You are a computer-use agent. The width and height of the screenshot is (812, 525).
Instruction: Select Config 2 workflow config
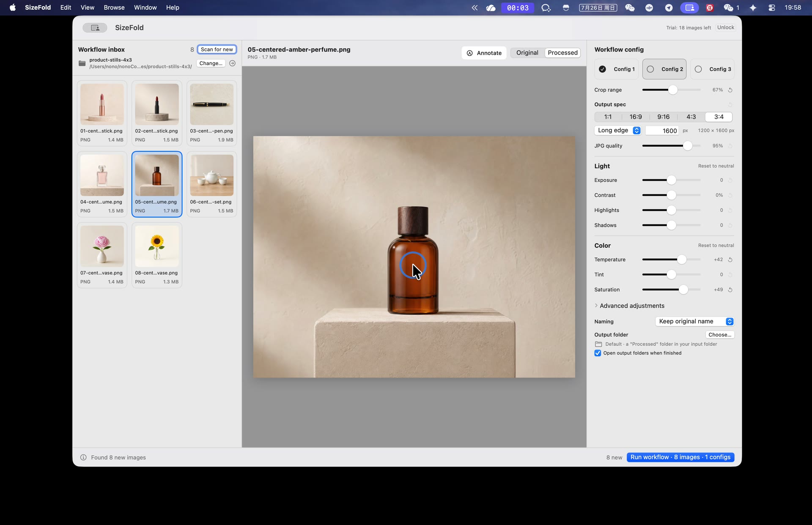(x=664, y=69)
